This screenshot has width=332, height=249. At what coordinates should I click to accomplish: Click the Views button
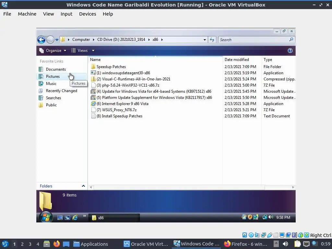coord(80,50)
